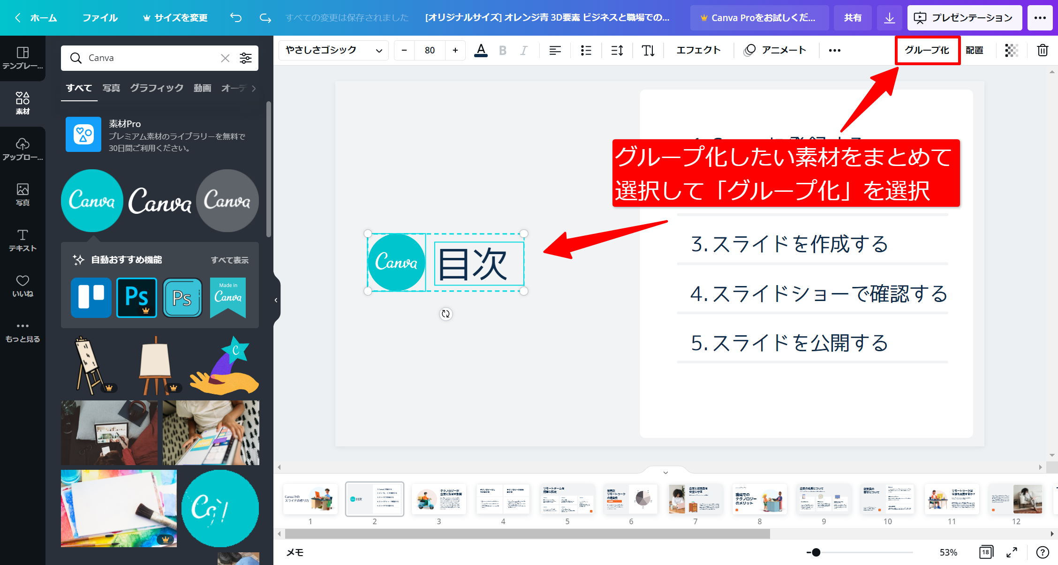Toggle bold formatting
The image size is (1058, 565).
click(503, 50)
